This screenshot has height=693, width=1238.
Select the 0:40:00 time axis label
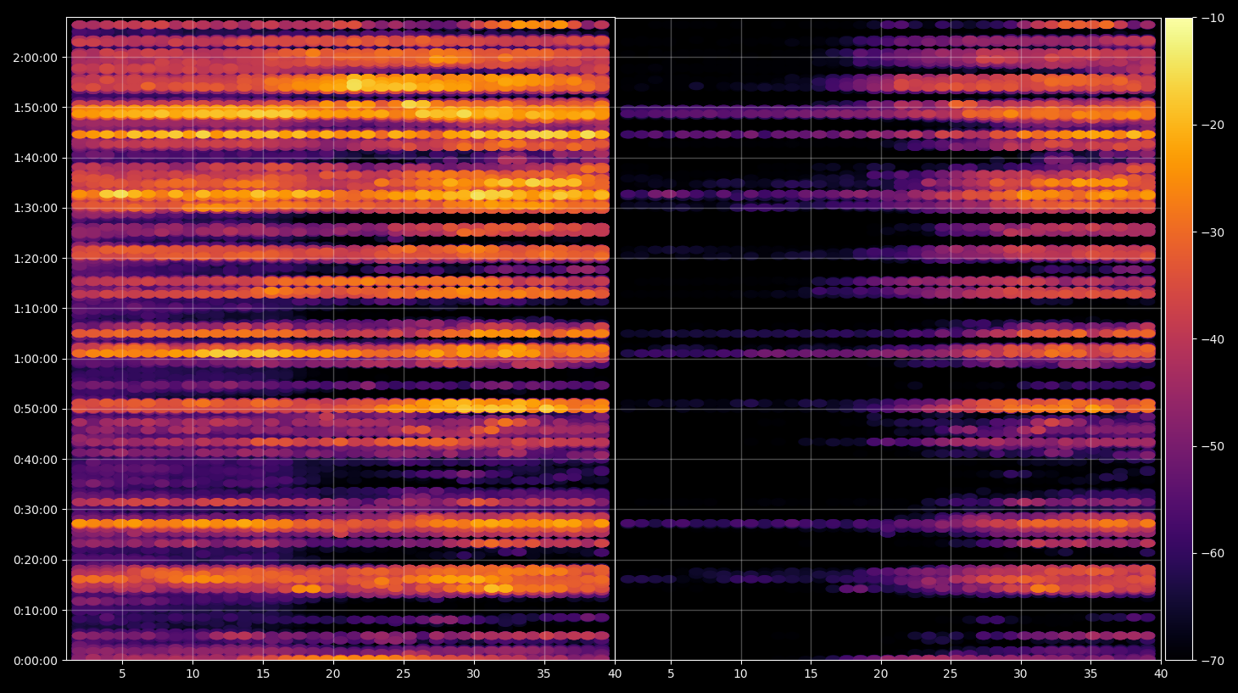click(36, 460)
